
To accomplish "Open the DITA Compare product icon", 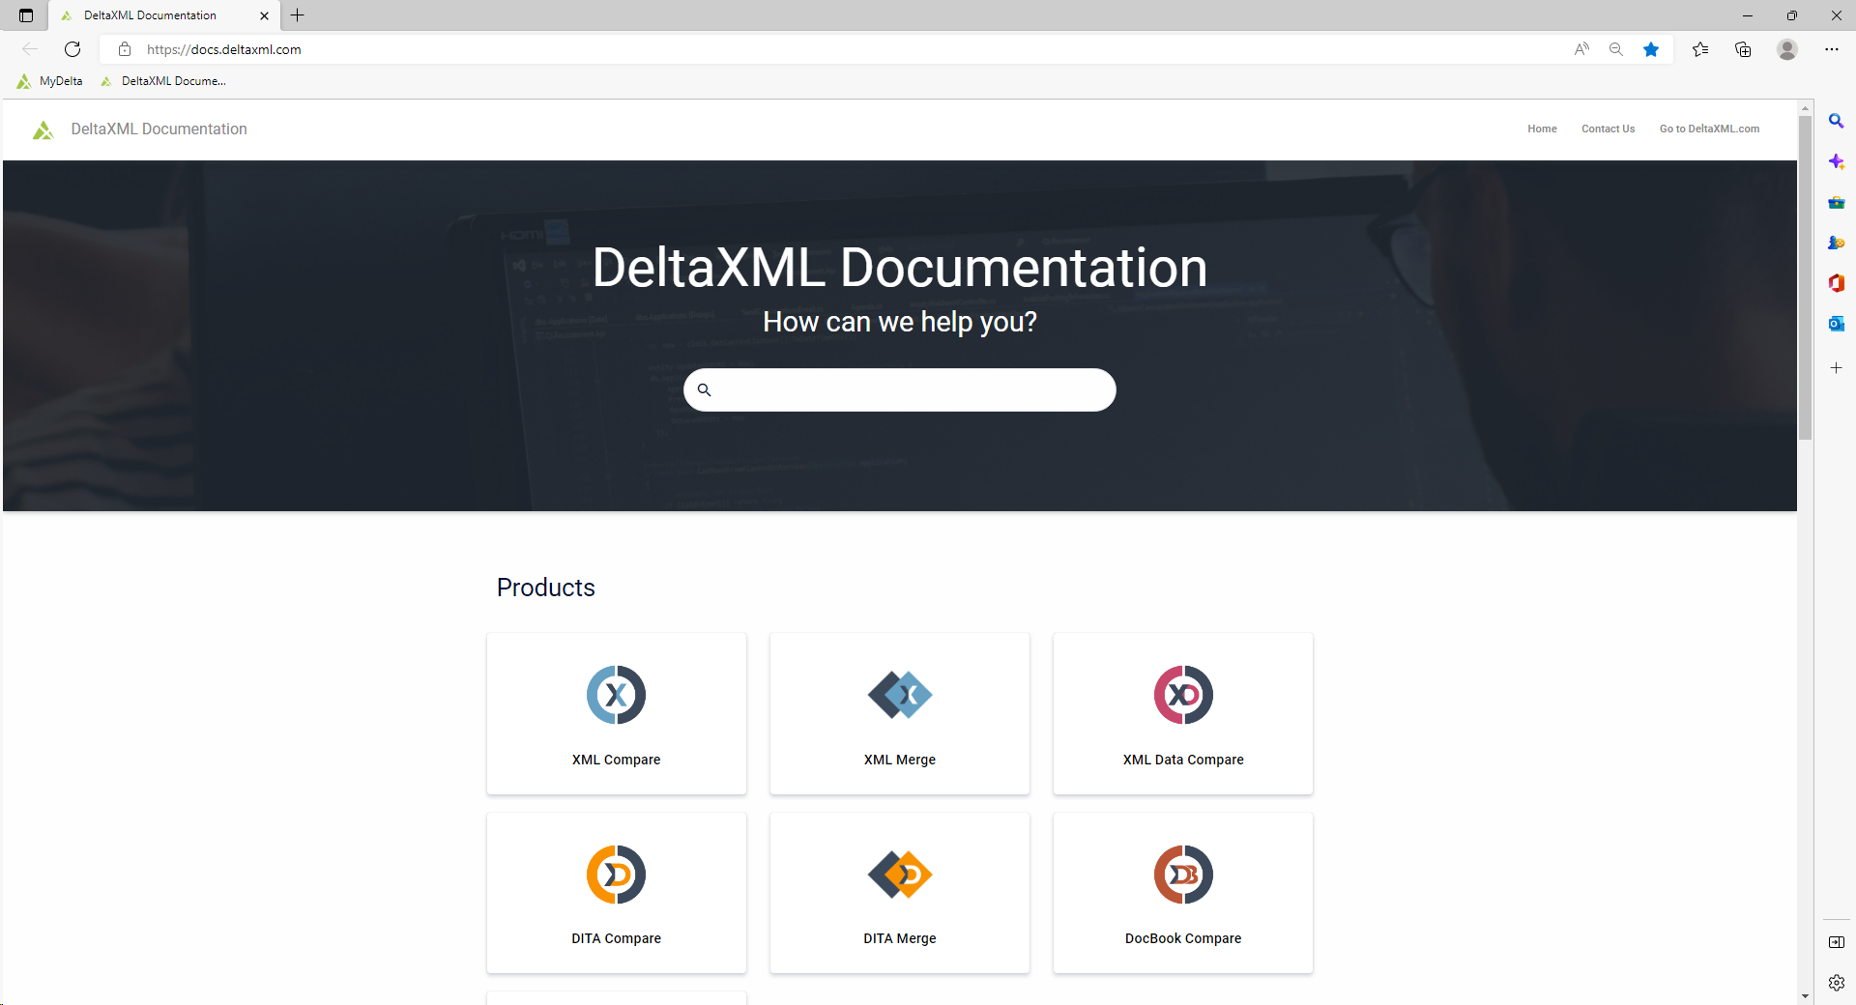I will pyautogui.click(x=616, y=875).
